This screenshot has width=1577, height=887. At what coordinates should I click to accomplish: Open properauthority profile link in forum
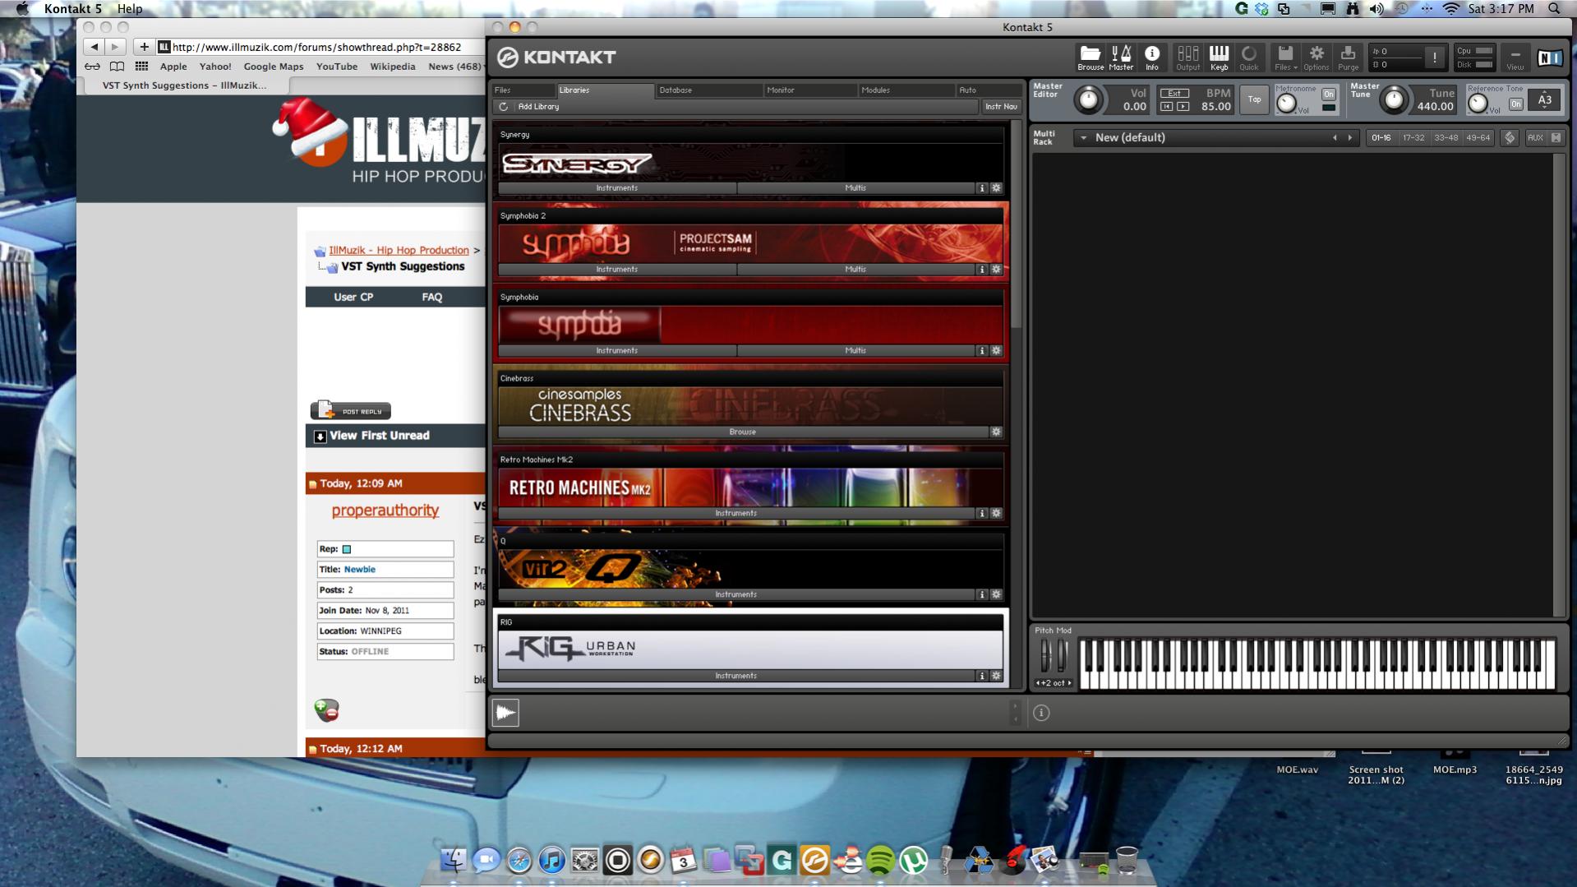[x=385, y=510]
